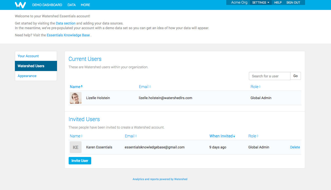Sort invited users by Email
The image size is (331, 190).
(131, 136)
